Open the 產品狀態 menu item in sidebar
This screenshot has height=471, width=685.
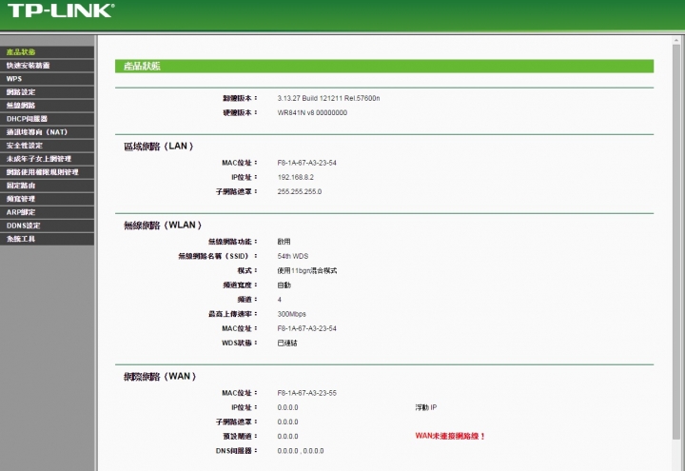(47, 52)
